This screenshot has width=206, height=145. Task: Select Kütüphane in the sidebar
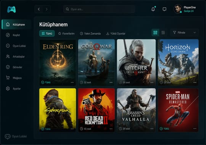(x=16, y=24)
